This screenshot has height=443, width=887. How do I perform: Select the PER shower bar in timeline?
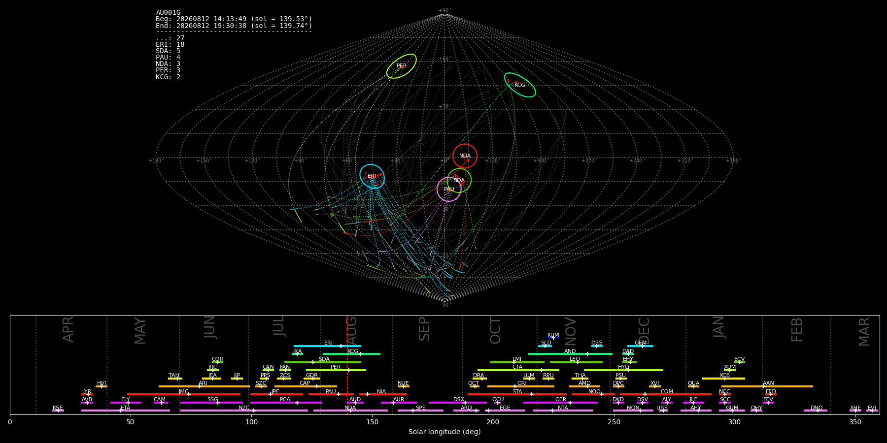[336, 370]
